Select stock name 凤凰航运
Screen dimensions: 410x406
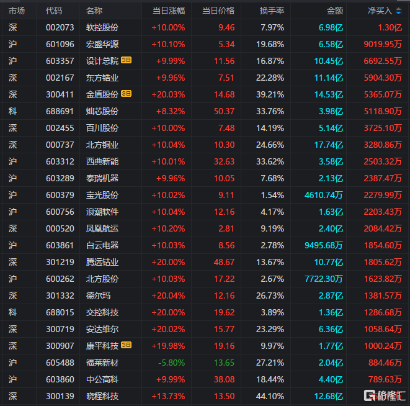(102, 228)
